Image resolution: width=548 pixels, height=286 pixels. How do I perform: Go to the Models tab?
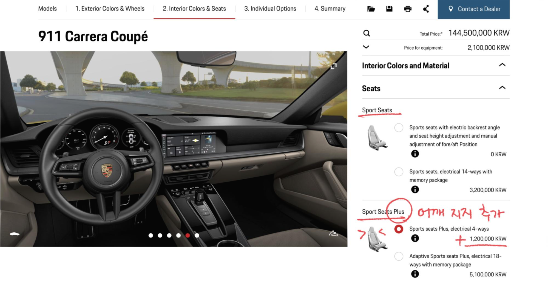pyautogui.click(x=47, y=9)
